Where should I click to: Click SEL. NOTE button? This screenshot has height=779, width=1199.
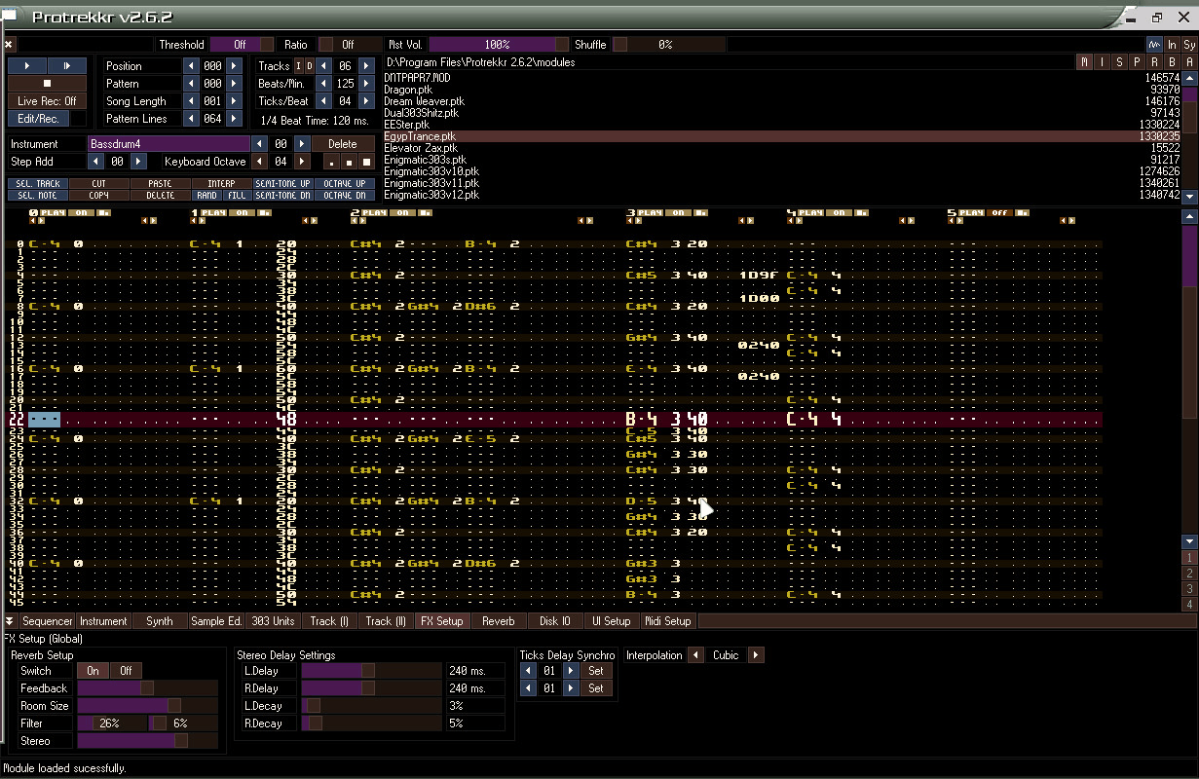[38, 195]
